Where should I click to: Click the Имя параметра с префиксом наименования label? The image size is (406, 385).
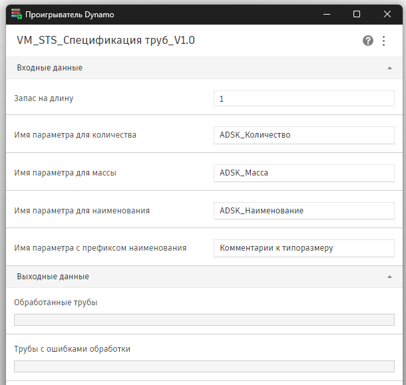coord(101,248)
